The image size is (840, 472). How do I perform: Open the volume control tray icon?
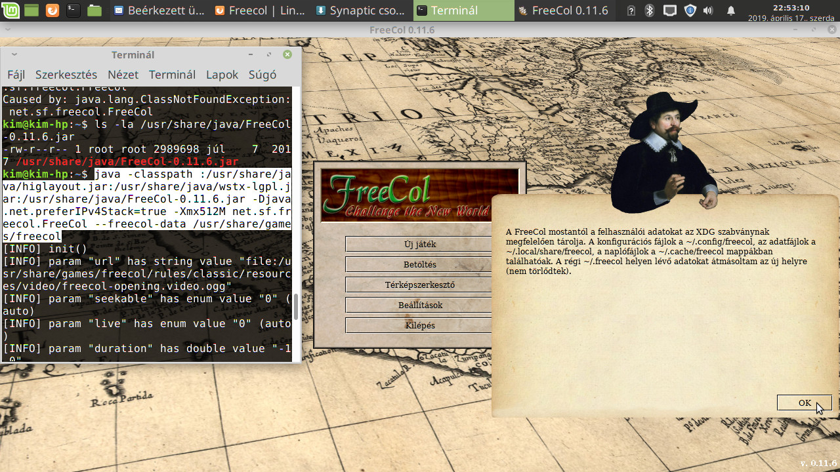tap(708, 10)
